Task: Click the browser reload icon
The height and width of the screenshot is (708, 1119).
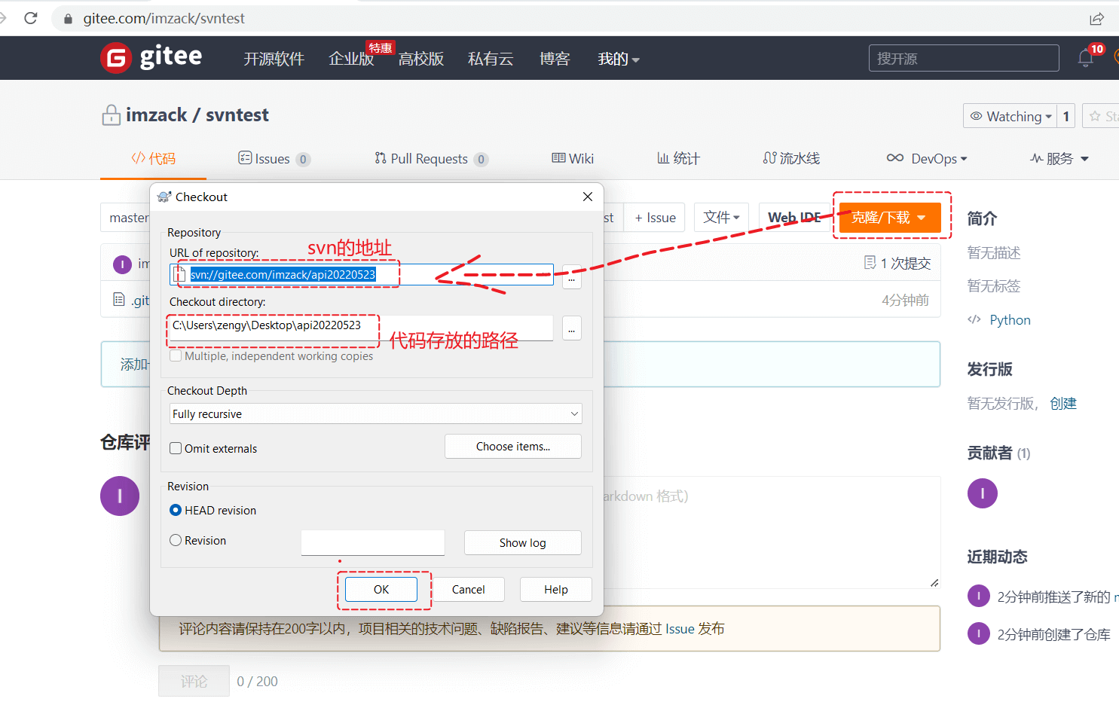Action: (31, 18)
